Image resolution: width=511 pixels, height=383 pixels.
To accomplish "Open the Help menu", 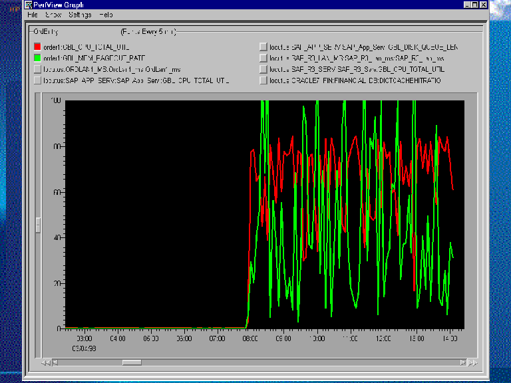I will [106, 14].
